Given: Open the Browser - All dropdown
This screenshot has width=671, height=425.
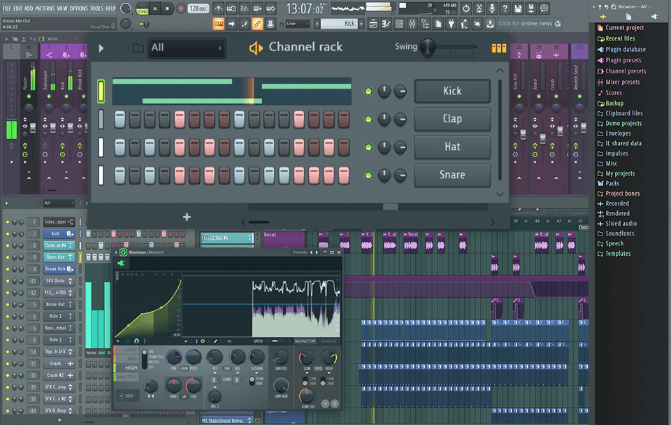Looking at the screenshot, I should 633,6.
